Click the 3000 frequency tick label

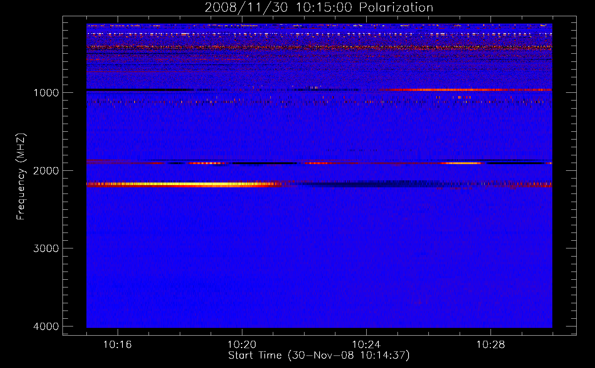tap(46, 248)
